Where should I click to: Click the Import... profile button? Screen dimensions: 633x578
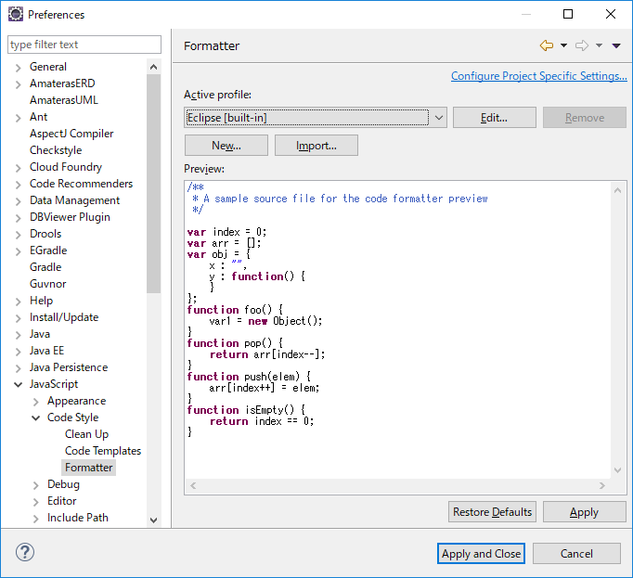point(316,146)
